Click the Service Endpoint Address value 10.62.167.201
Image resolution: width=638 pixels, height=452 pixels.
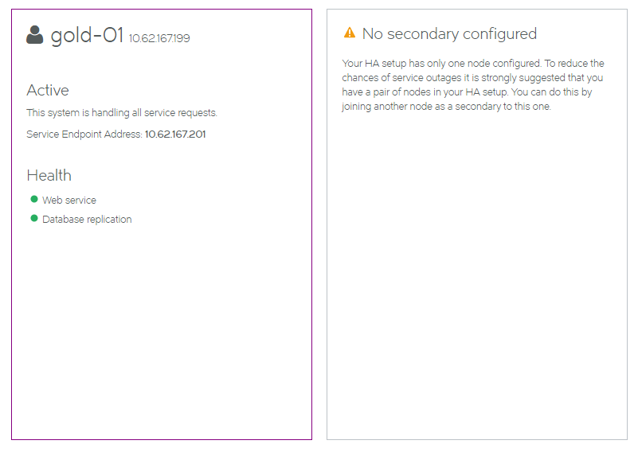click(175, 134)
